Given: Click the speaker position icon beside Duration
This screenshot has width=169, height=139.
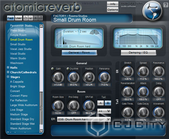Looking at the screenshot, I should [94, 32].
